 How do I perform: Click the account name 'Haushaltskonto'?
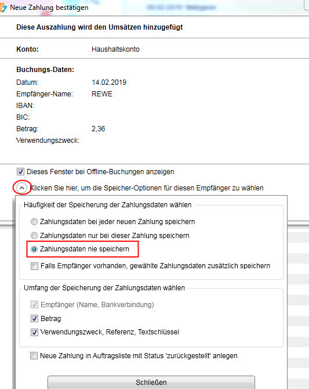[115, 49]
